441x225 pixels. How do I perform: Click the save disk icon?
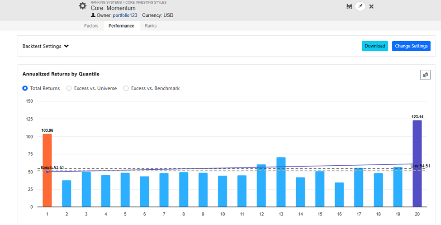(x=349, y=6)
